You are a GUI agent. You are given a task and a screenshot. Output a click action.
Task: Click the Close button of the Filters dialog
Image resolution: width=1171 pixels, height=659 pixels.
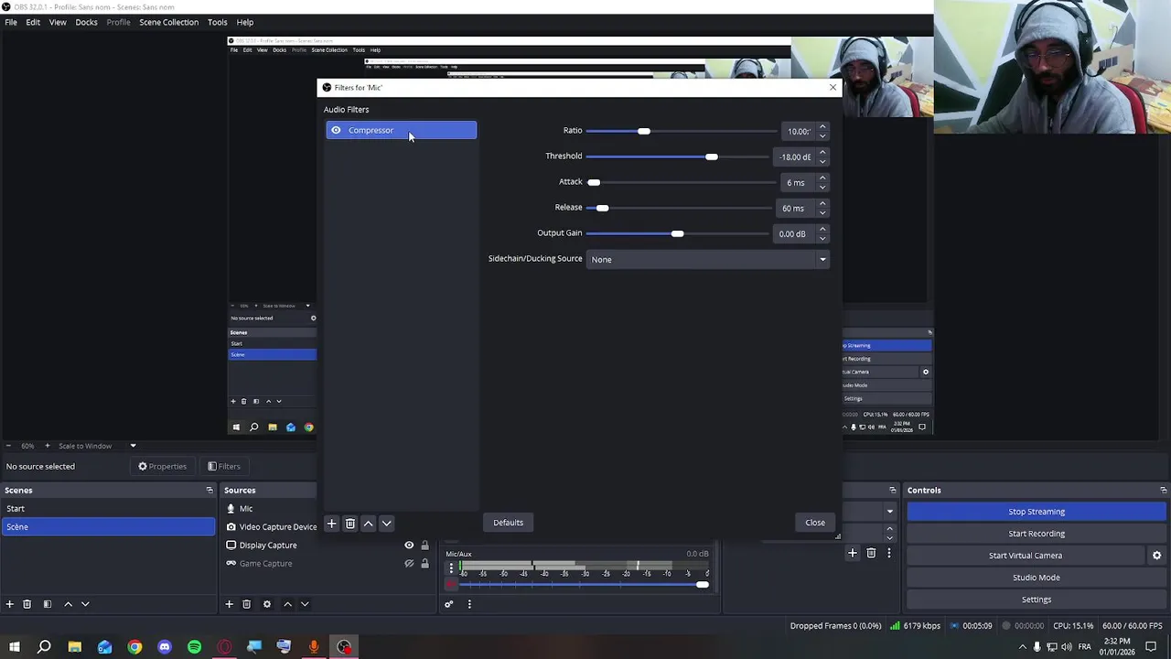click(815, 523)
